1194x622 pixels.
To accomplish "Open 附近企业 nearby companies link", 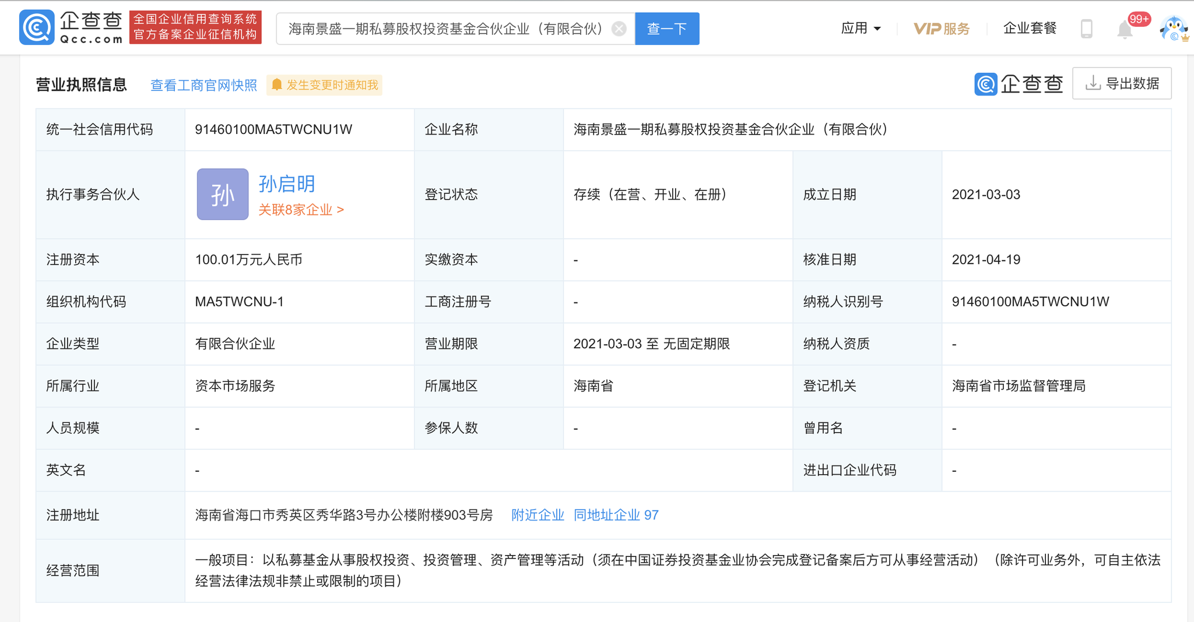I will point(538,515).
